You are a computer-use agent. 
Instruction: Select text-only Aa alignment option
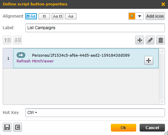71,16
